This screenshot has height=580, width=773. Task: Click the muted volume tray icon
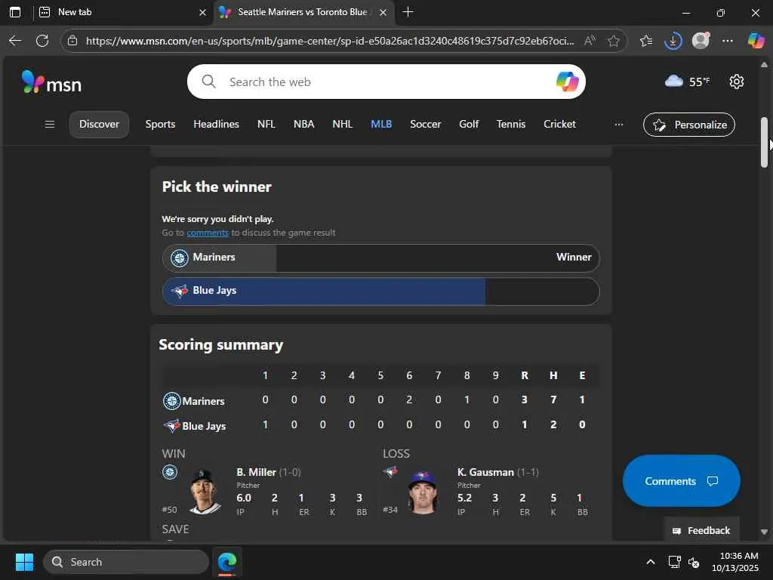(694, 562)
